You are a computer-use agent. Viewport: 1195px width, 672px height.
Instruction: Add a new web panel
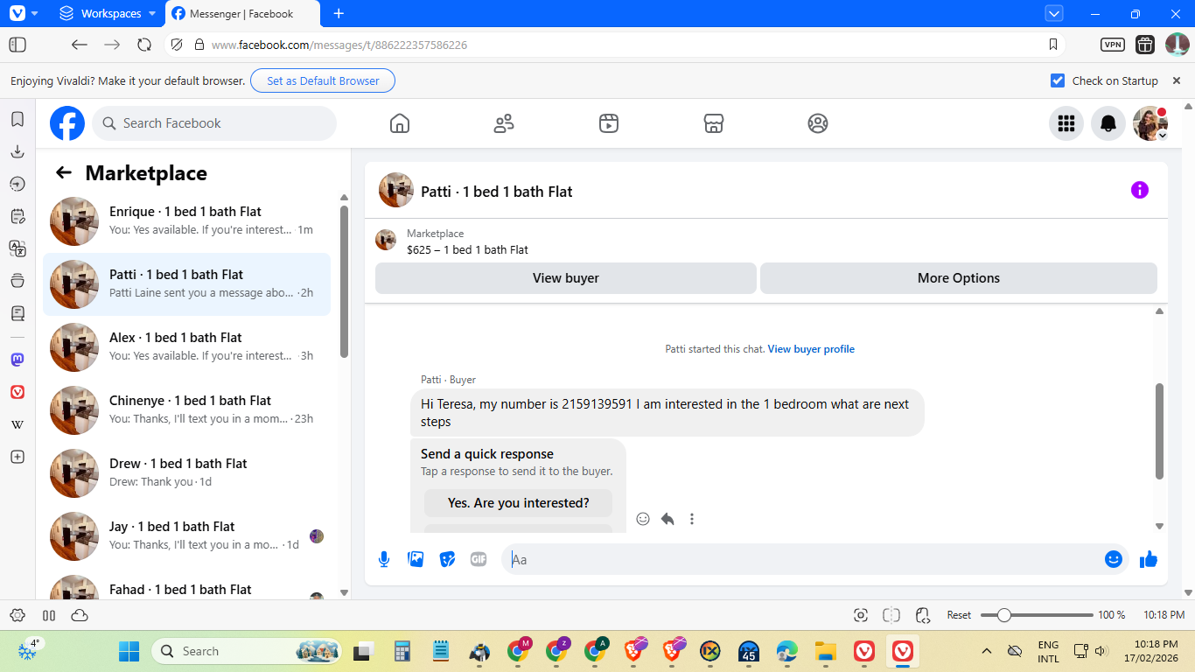click(x=17, y=457)
